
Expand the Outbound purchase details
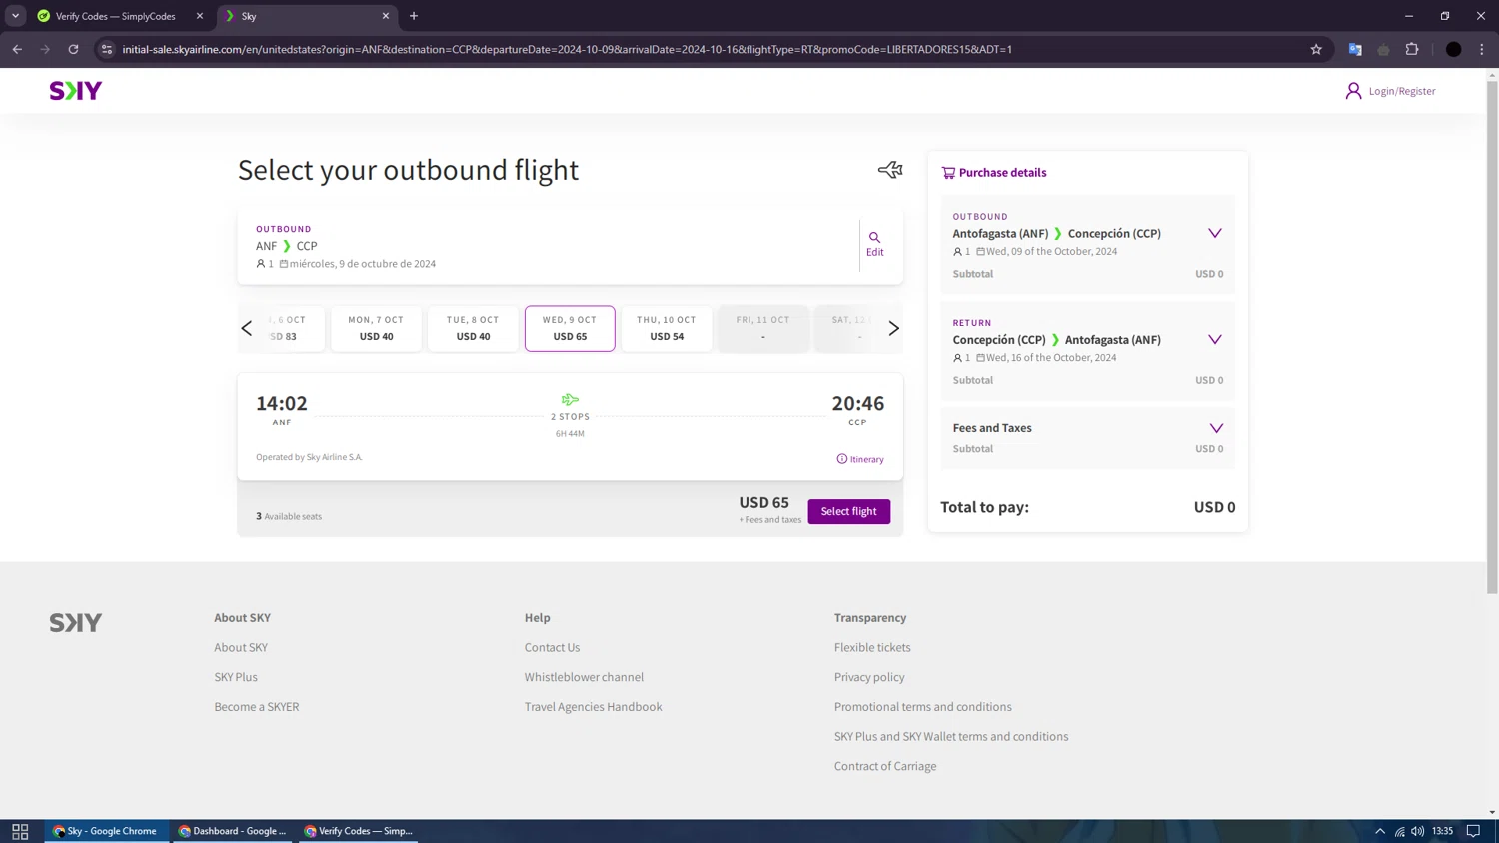[x=1215, y=234]
